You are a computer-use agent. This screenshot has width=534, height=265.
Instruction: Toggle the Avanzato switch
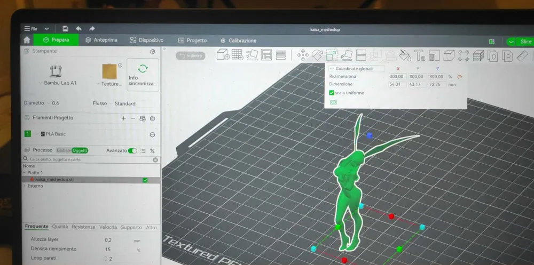tap(132, 151)
